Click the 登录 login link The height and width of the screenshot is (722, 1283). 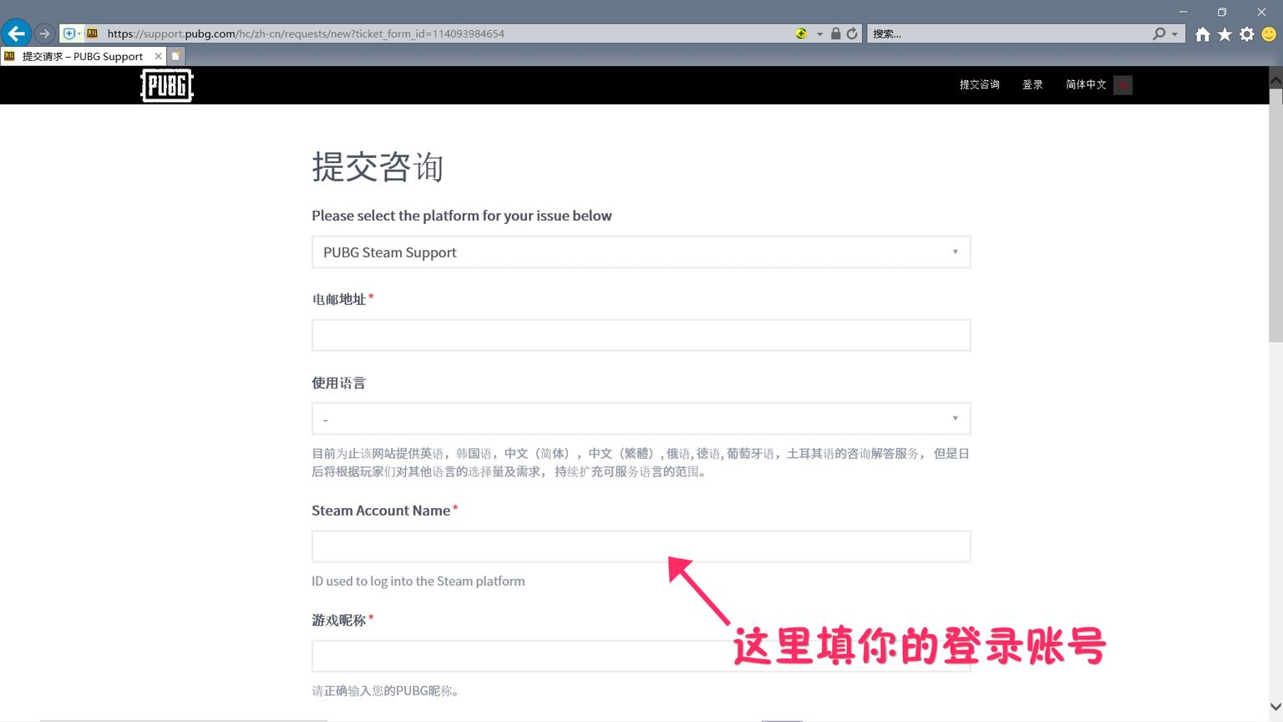pyautogui.click(x=1032, y=84)
